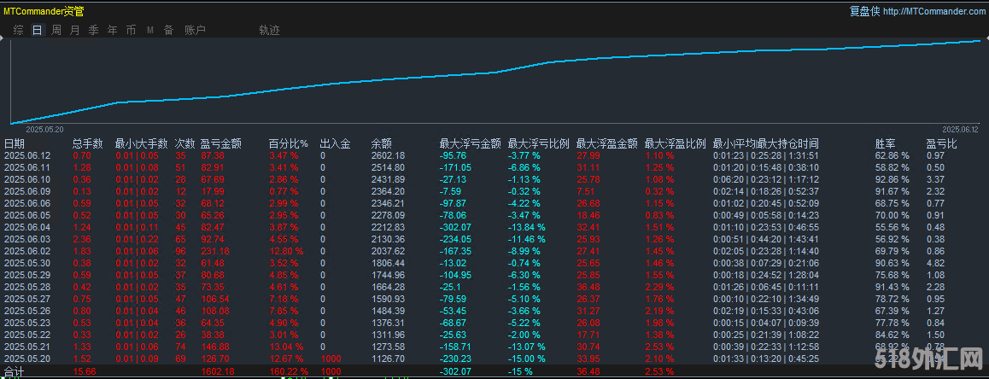This screenshot has height=379, width=989.
Task: Switch to the 月 monthly tab
Action: [75, 30]
